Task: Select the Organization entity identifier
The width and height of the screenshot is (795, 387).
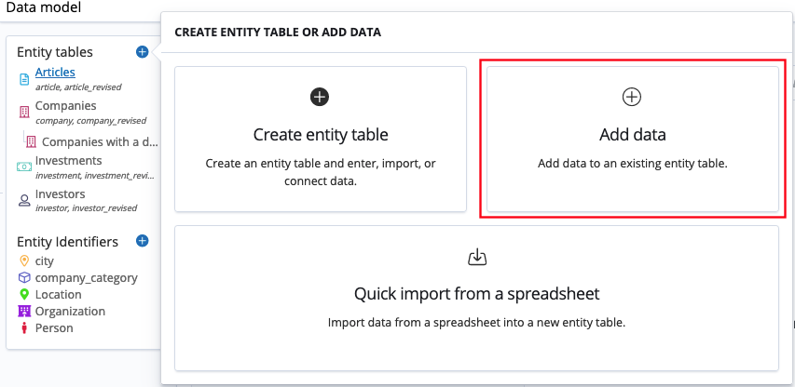Action: pos(70,312)
